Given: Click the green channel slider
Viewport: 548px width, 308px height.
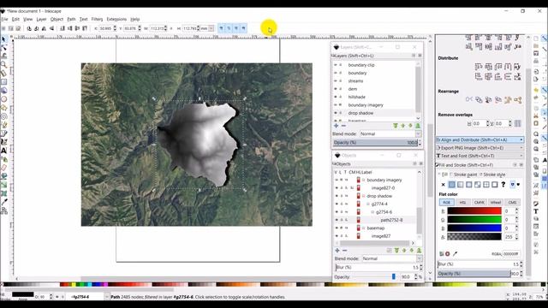Looking at the screenshot, I should pos(474,220).
